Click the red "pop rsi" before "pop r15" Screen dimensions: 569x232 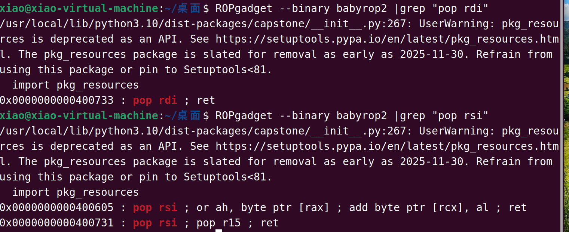(x=155, y=223)
